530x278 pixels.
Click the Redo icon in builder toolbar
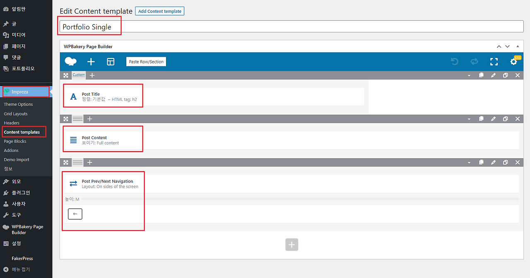[474, 62]
